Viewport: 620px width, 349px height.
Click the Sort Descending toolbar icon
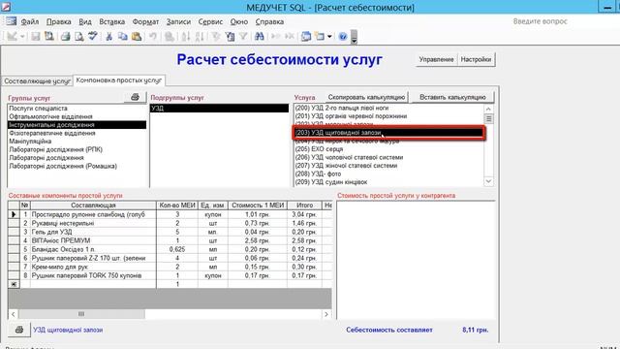[x=200, y=37]
